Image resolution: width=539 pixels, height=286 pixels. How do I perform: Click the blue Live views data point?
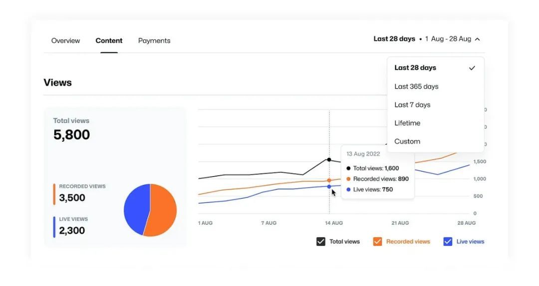[x=329, y=187]
